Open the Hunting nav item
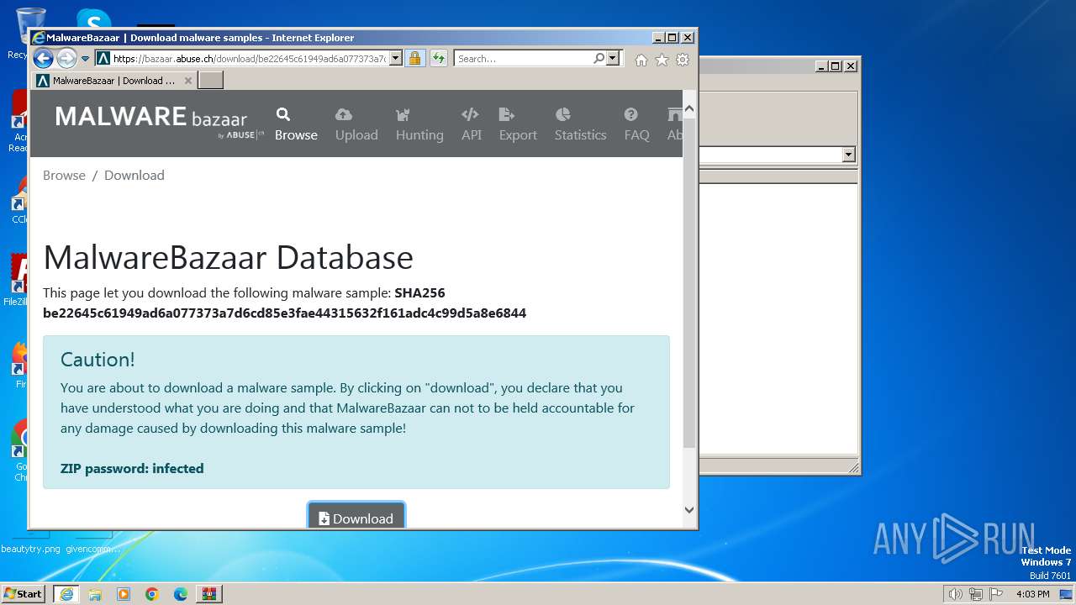The image size is (1076, 605). pyautogui.click(x=419, y=124)
